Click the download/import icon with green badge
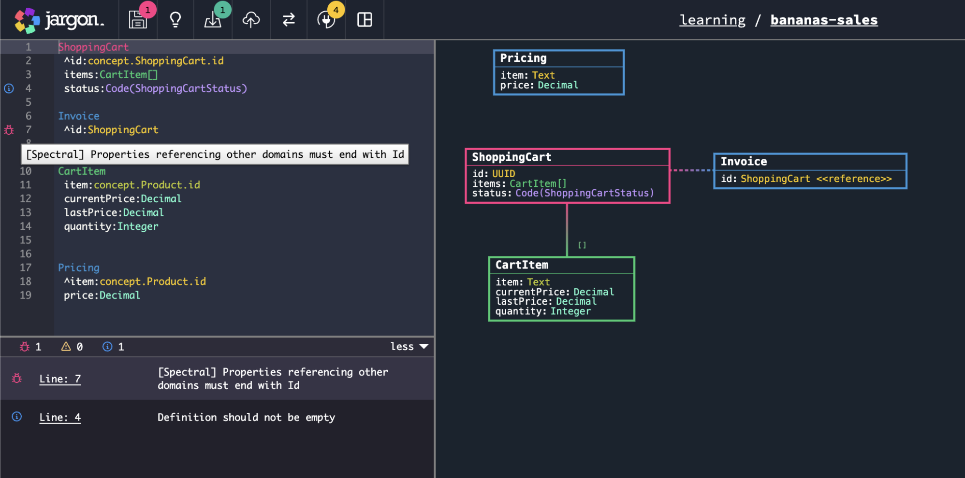 click(213, 20)
